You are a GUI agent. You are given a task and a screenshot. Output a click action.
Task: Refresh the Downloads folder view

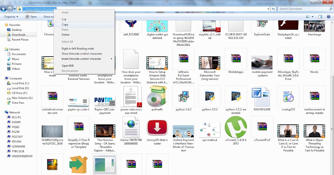(273, 9)
